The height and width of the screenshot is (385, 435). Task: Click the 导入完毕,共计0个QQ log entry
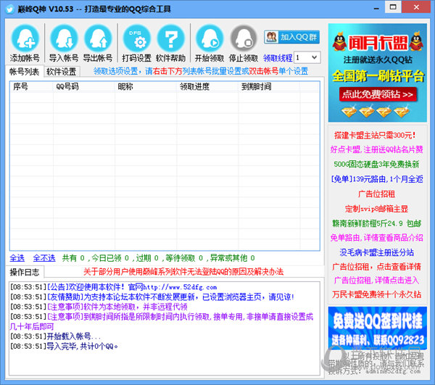point(64,347)
